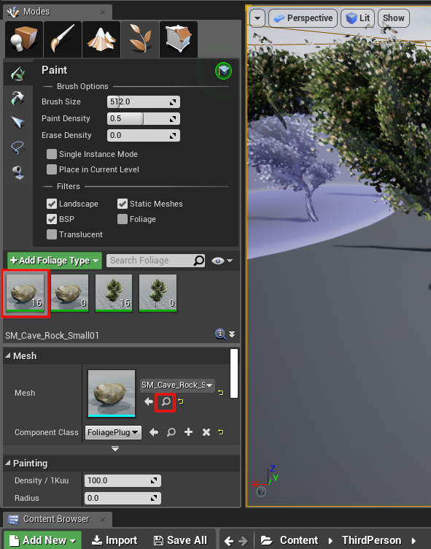Viewport: 431px width, 549px height.
Task: Click the Save All button
Action: pyautogui.click(x=181, y=540)
